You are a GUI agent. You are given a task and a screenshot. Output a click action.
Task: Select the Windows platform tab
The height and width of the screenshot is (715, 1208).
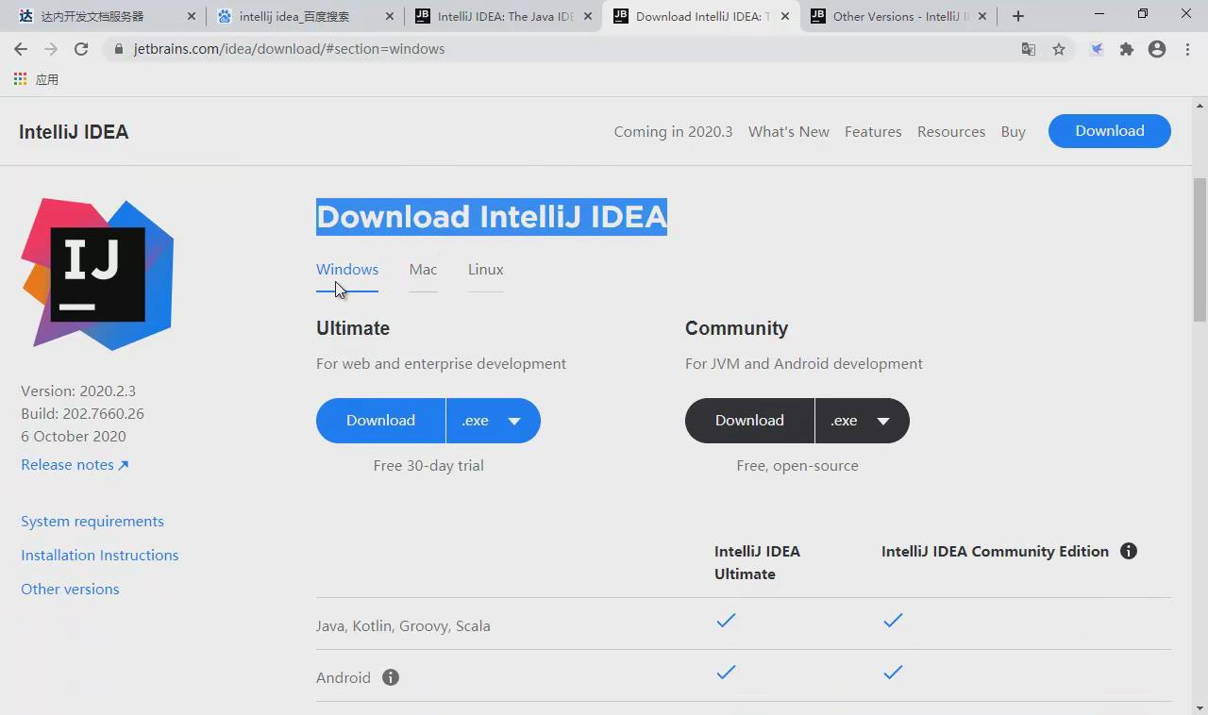347,270
